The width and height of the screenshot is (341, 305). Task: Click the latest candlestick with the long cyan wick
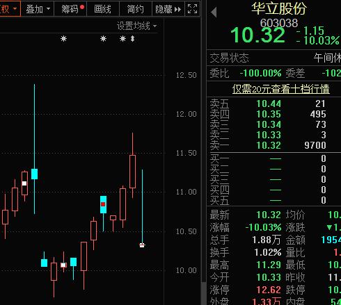142,208
